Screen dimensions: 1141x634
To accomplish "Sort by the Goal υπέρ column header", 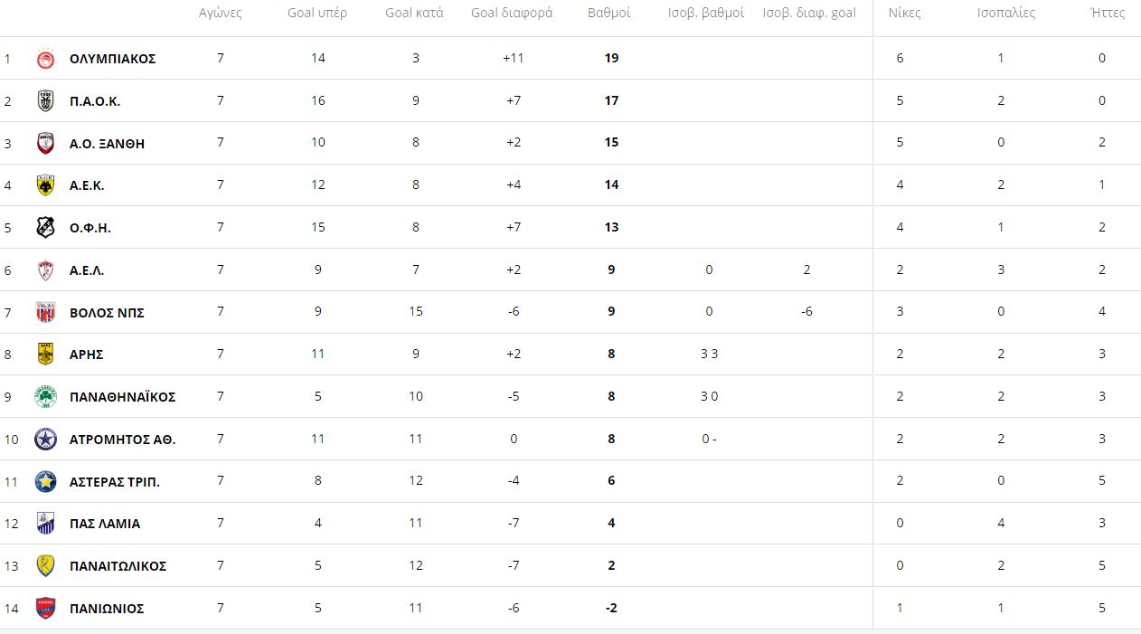I will tap(317, 13).
